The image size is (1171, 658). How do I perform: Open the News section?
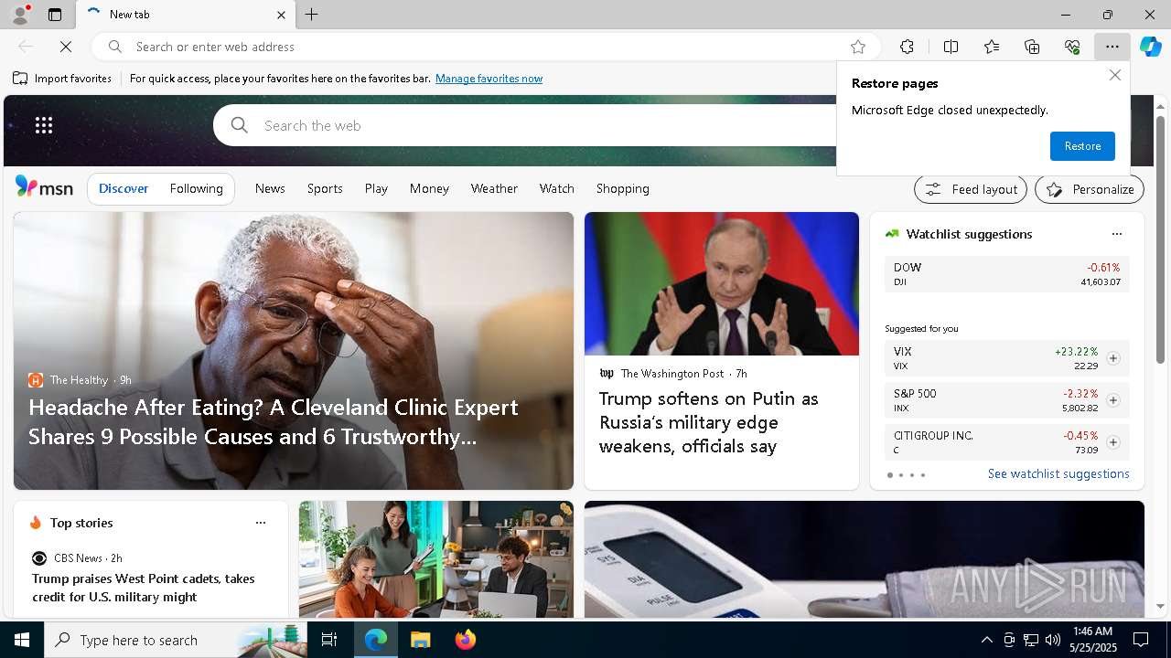tap(270, 188)
